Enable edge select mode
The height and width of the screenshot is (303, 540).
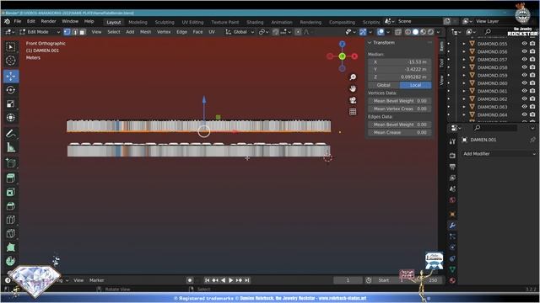tap(75, 32)
